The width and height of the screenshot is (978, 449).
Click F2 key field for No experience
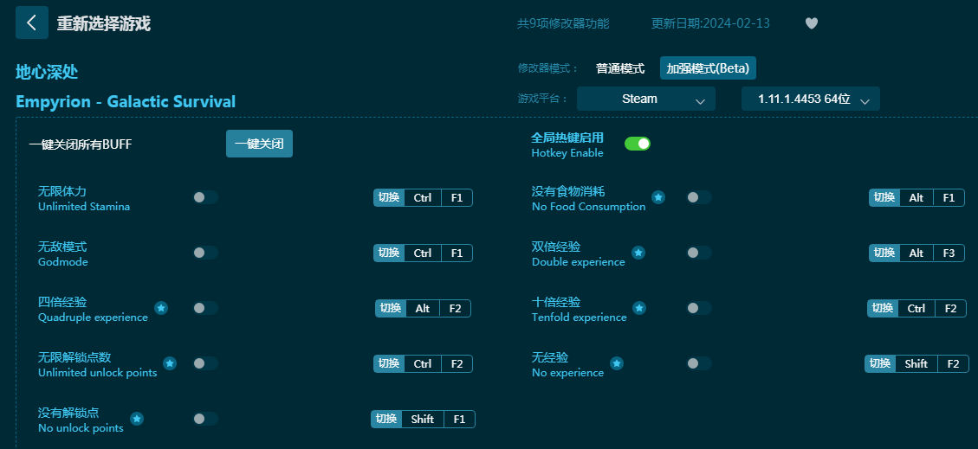[953, 364]
